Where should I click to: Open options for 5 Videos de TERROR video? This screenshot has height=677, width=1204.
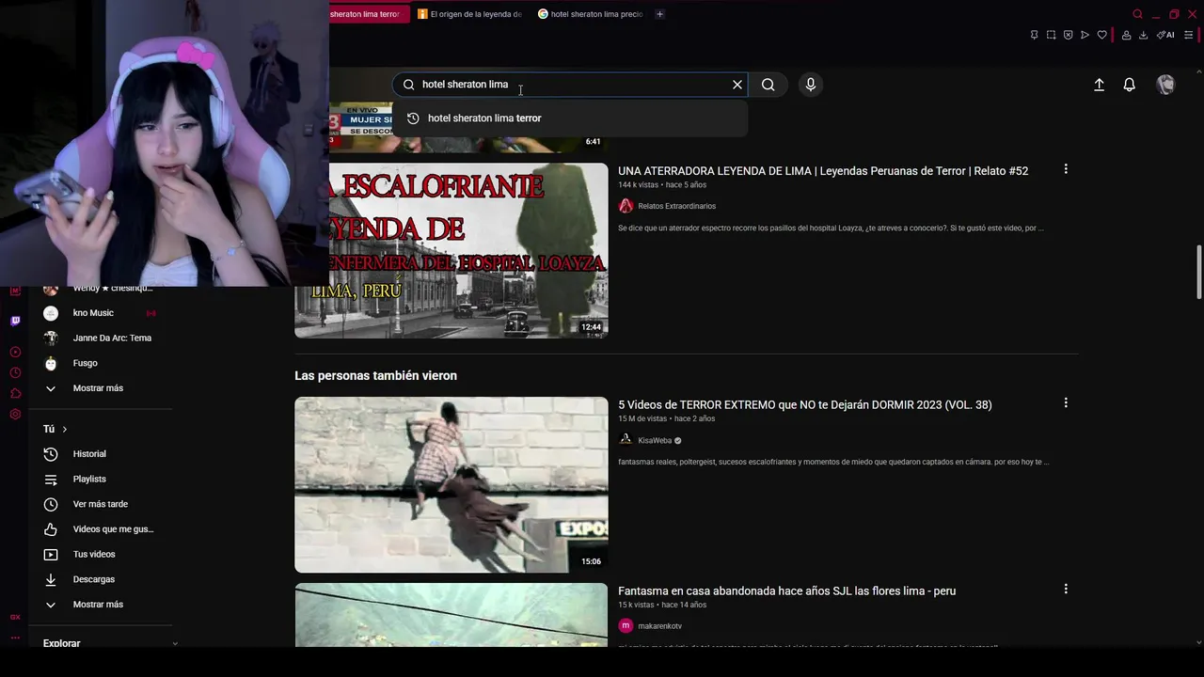point(1066,402)
